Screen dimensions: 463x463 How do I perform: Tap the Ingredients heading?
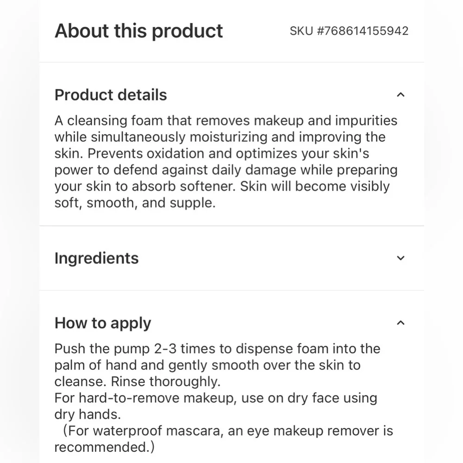coord(96,258)
